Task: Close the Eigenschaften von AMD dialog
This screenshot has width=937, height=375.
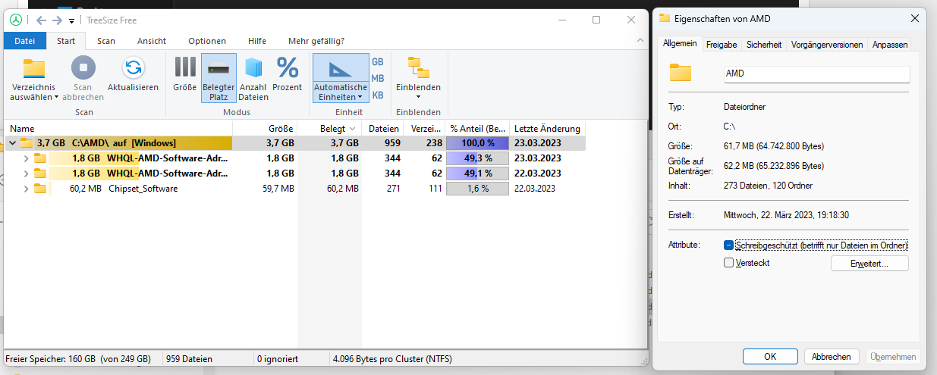Action: pos(913,18)
